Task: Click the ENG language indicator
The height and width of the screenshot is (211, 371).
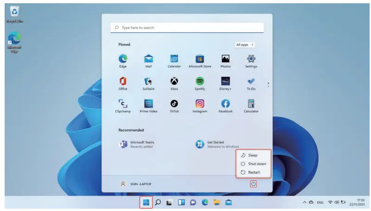Action: (x=320, y=203)
